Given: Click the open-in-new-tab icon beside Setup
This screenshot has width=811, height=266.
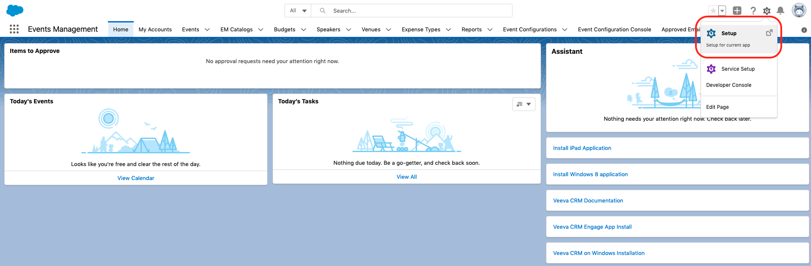Looking at the screenshot, I should (x=769, y=33).
